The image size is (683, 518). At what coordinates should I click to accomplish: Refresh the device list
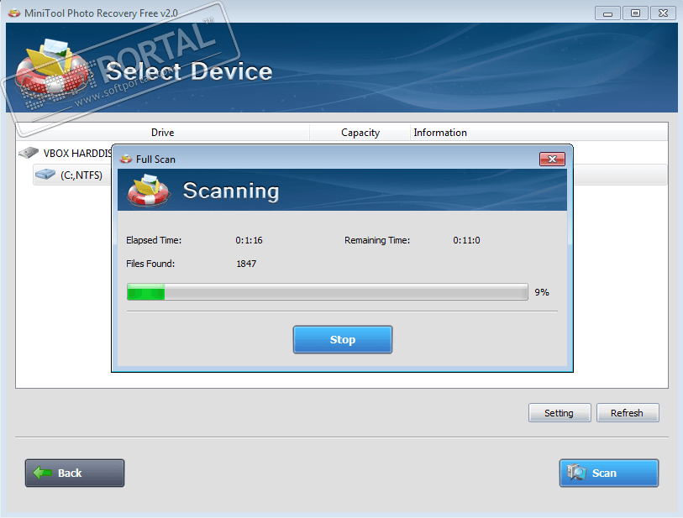628,413
